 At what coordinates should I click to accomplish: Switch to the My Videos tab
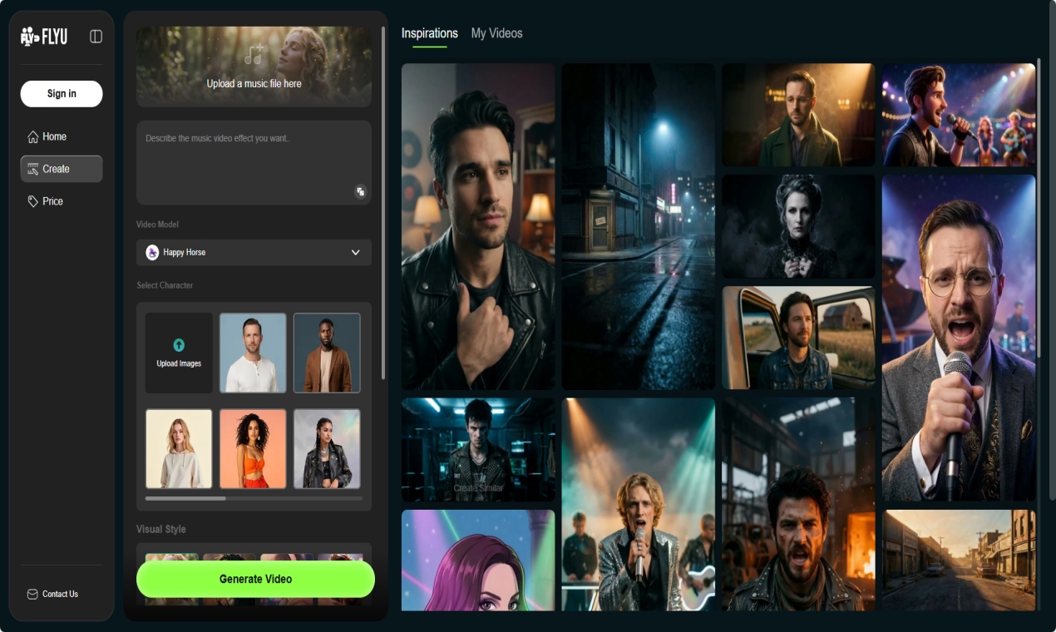pyautogui.click(x=497, y=33)
